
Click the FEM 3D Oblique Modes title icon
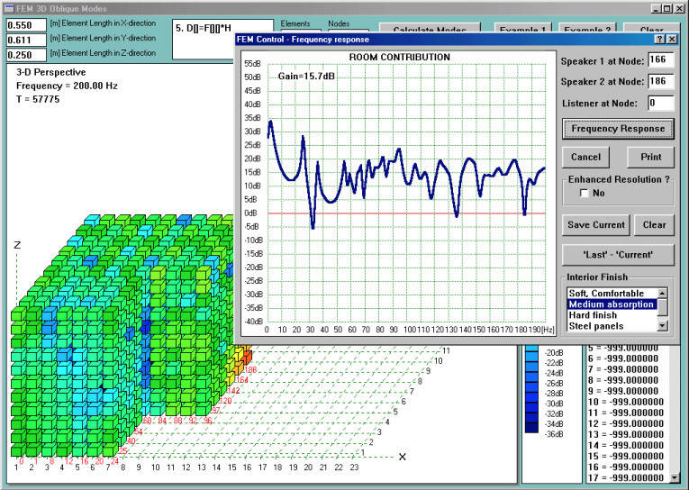click(8, 8)
